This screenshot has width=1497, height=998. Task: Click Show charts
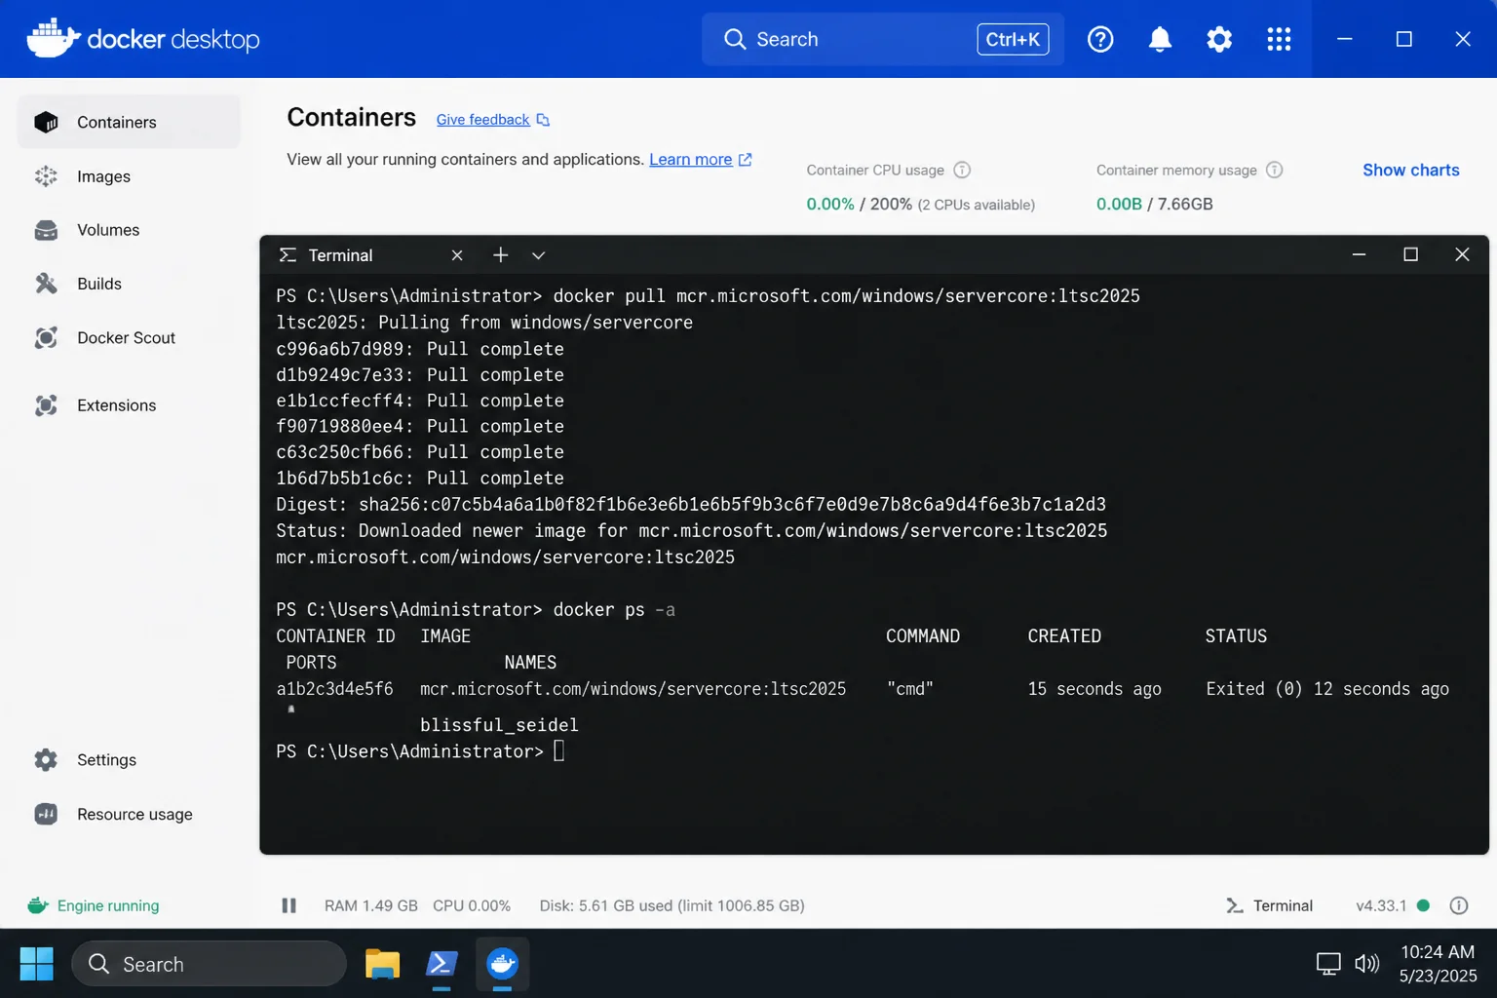coord(1410,170)
